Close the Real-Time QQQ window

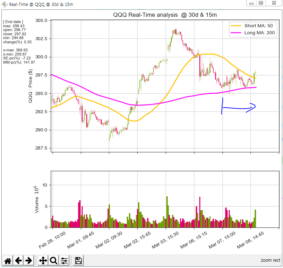click(x=274, y=3)
